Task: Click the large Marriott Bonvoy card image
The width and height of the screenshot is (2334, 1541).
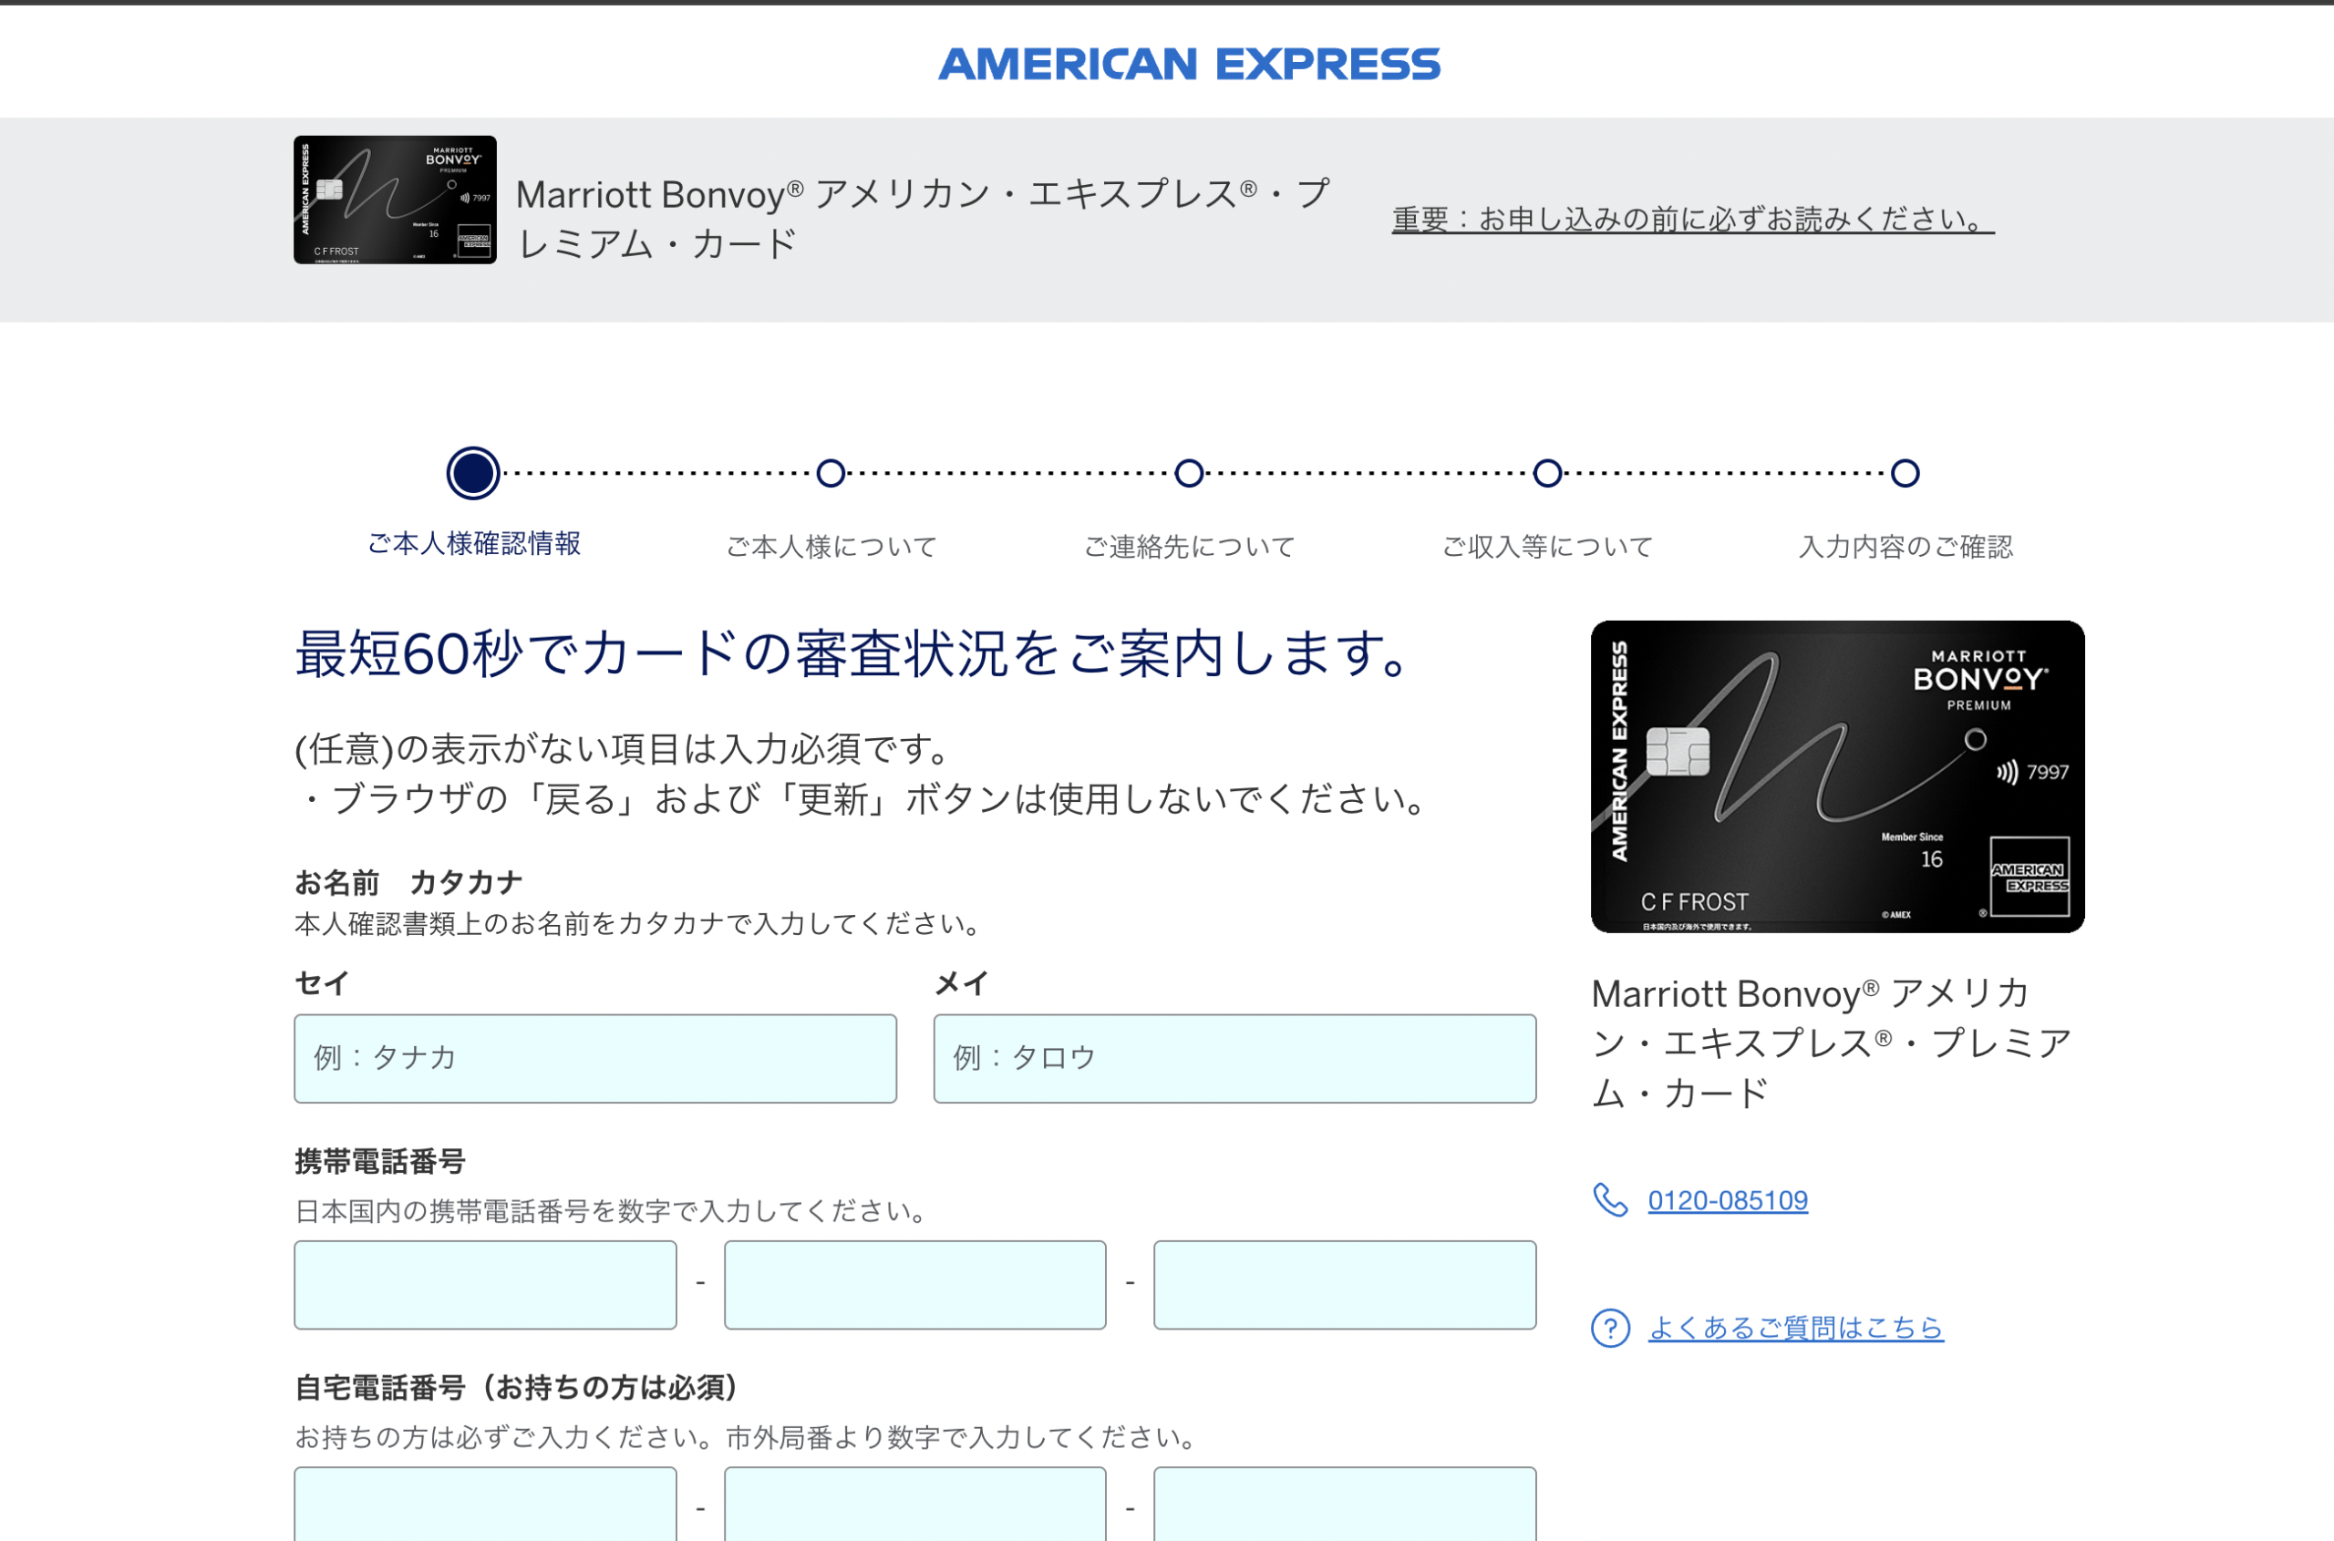Action: (1836, 776)
